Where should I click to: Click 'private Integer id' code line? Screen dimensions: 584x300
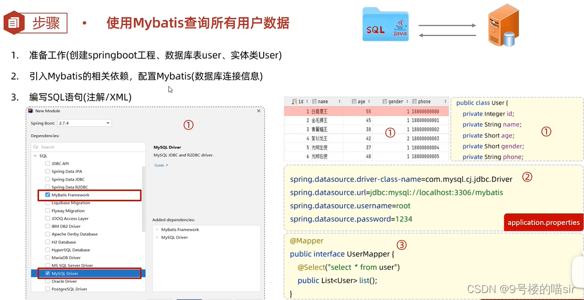click(489, 114)
